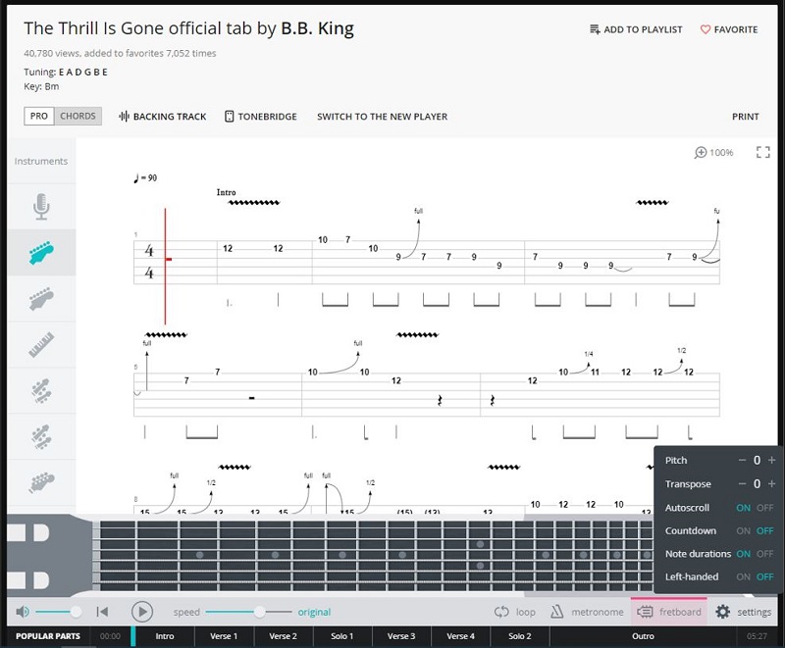Jump to the Solo 1 part
785x648 pixels.
click(x=341, y=636)
